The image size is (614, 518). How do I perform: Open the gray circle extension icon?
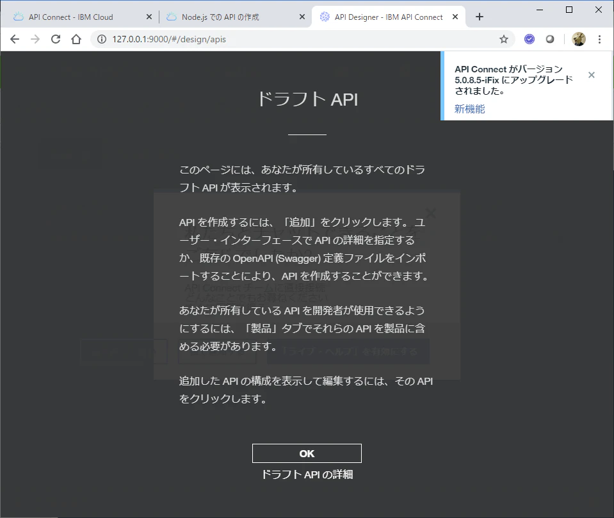coord(550,39)
